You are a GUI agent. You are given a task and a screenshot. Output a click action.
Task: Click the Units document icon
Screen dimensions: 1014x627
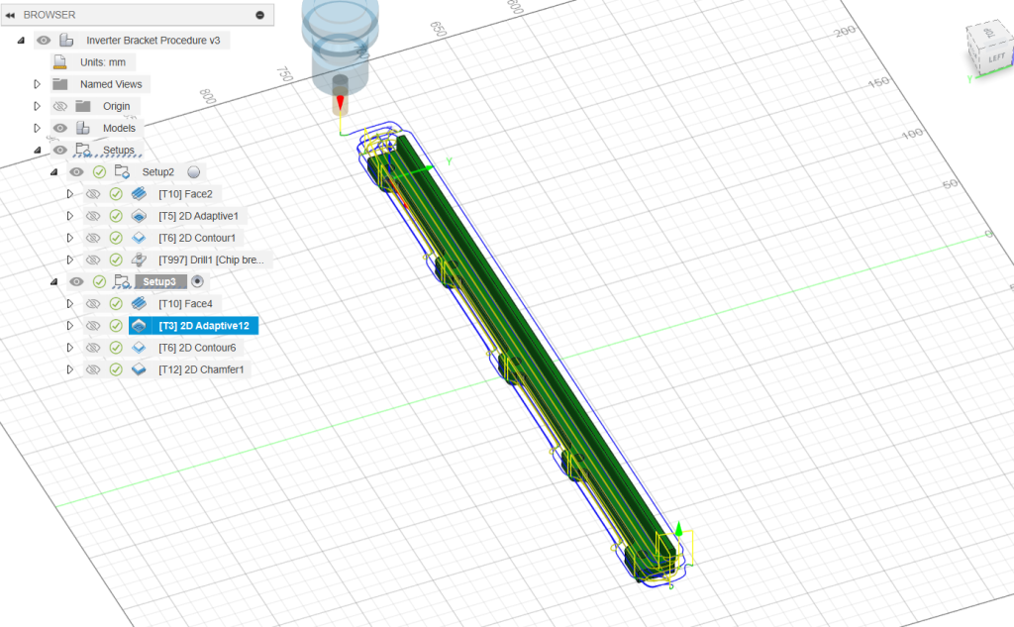point(60,62)
